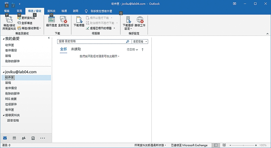
Task: Click 標示以進行下載 option
Action: 99,18
